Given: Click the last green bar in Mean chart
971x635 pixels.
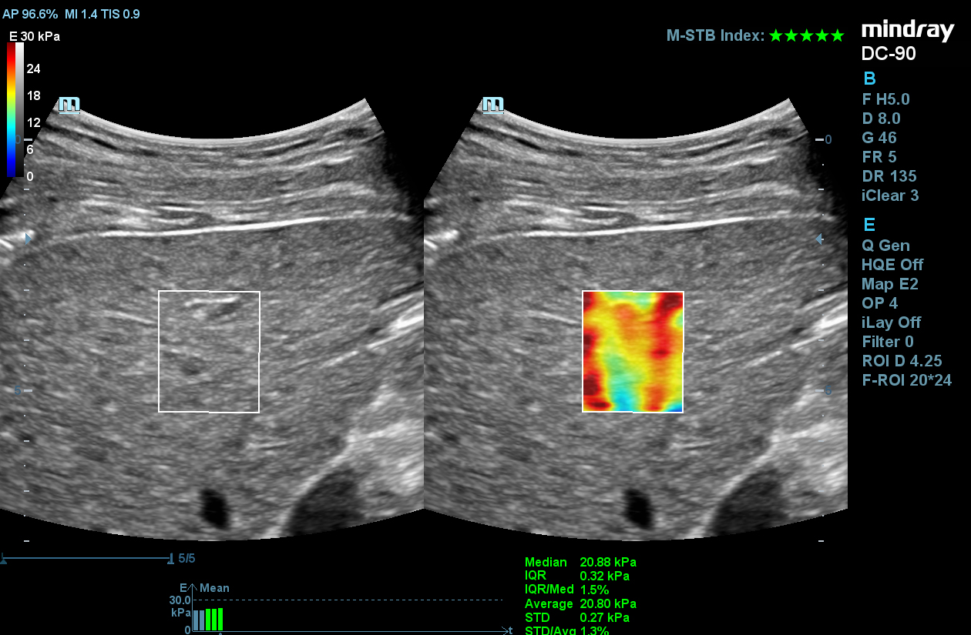Looking at the screenshot, I should tap(220, 620).
